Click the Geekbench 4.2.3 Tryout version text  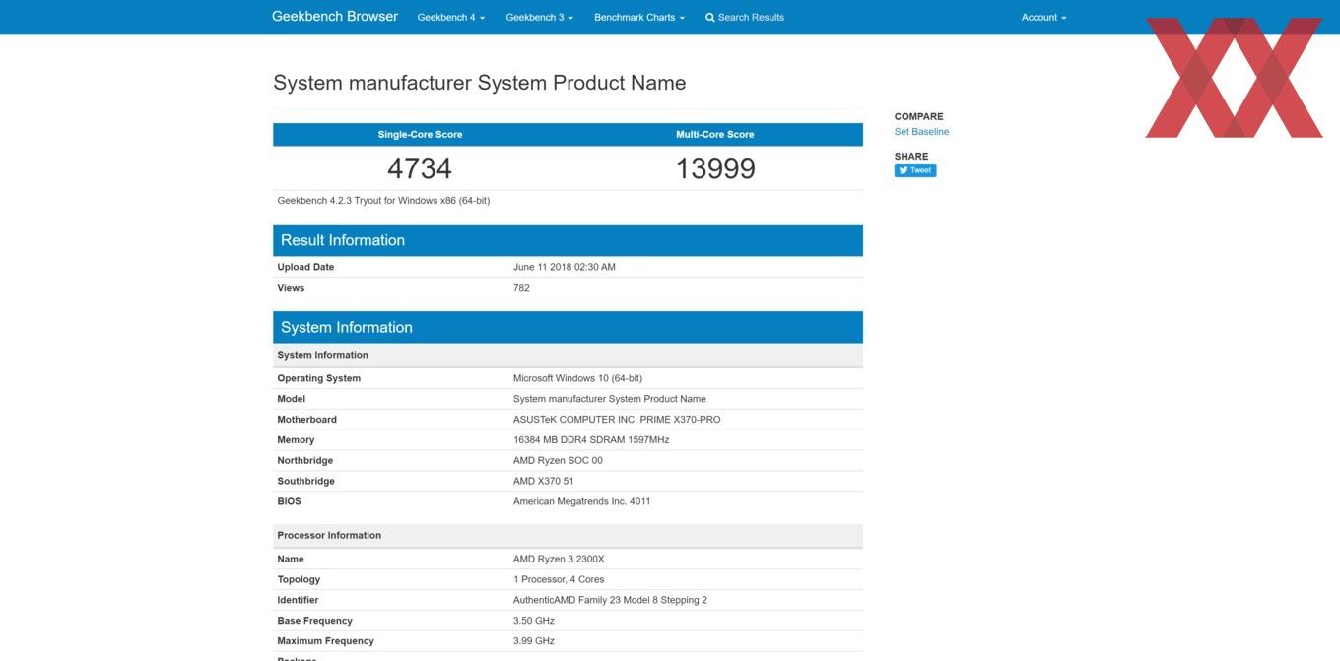pos(383,201)
